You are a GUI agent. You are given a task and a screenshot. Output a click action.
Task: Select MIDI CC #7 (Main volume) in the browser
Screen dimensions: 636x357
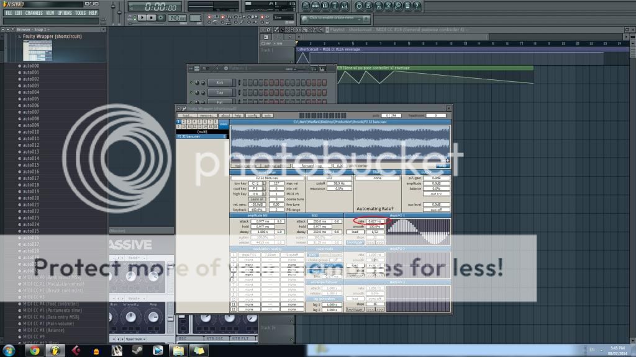pos(48,324)
